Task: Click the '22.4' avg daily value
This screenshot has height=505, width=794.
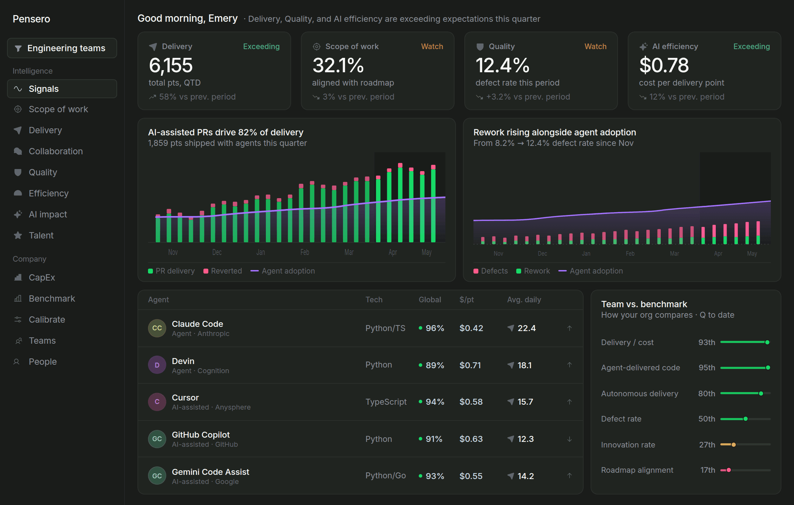Action: [526, 328]
